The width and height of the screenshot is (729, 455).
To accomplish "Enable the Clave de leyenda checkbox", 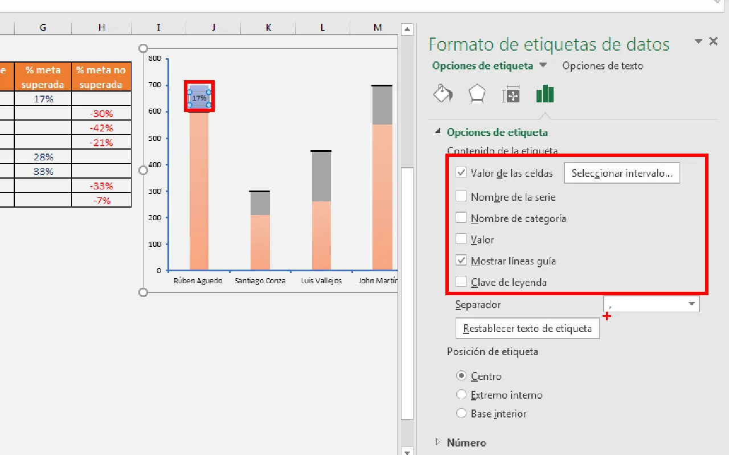I will pyautogui.click(x=461, y=282).
